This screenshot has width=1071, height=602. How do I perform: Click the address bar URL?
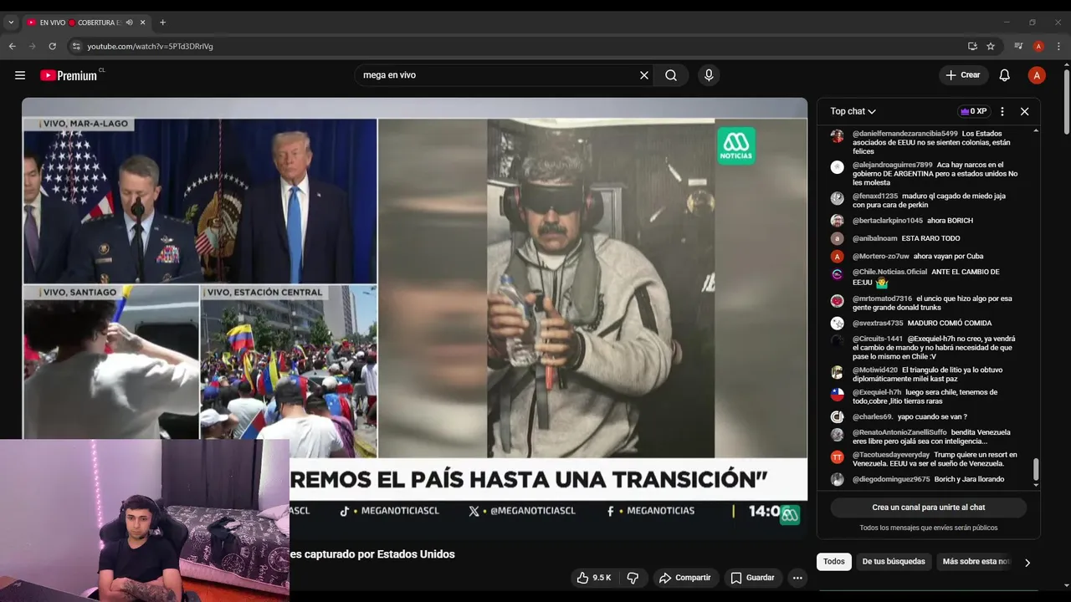151,46
